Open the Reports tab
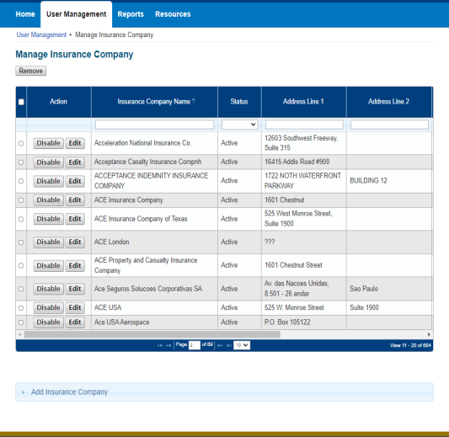 [131, 14]
